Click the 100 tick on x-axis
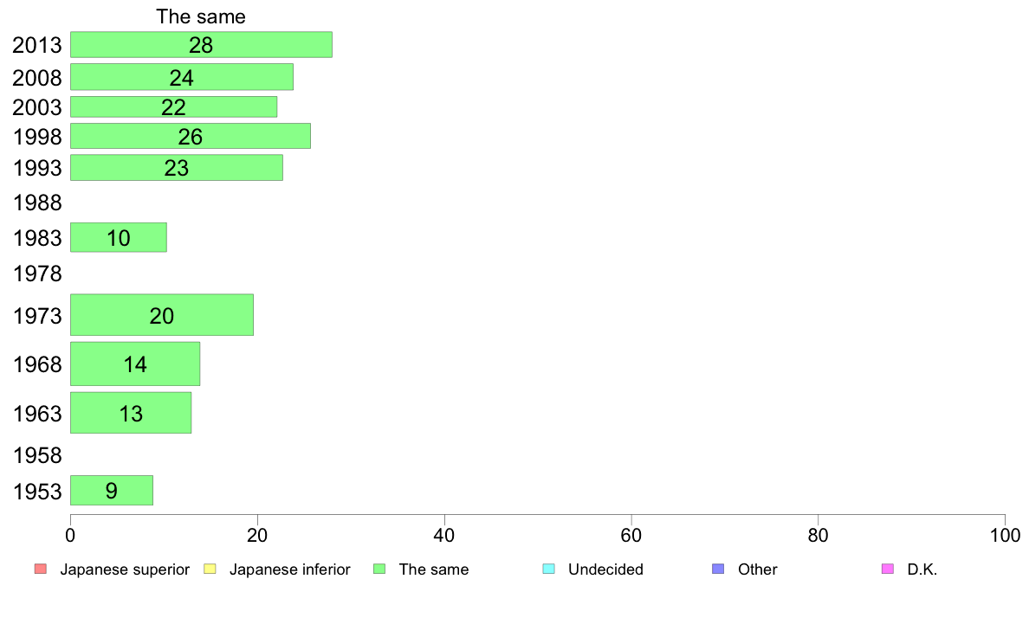 (1005, 536)
